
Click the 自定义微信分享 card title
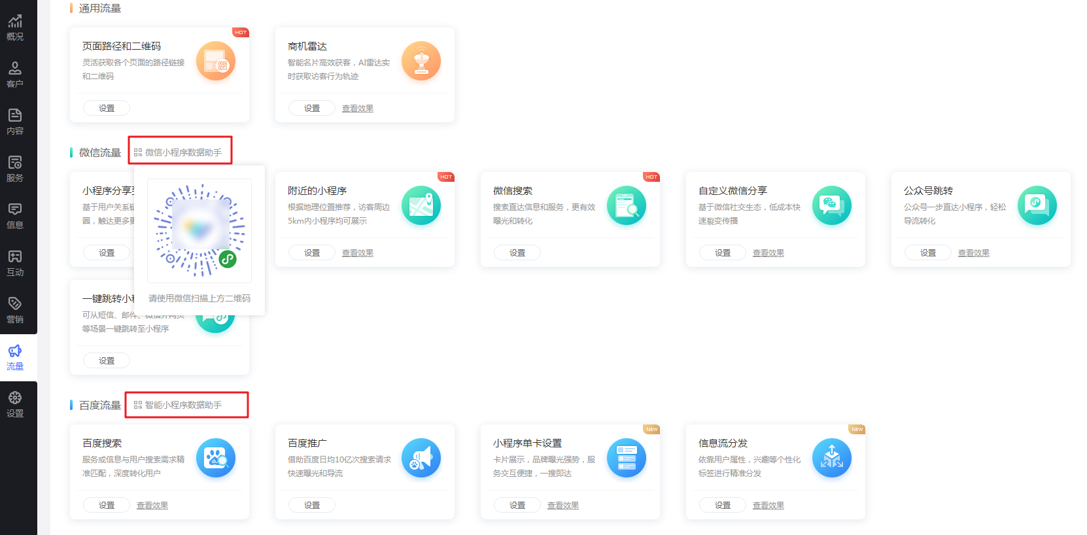(x=733, y=191)
